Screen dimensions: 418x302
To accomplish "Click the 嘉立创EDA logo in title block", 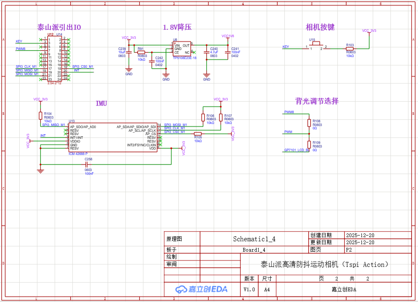I will click(201, 289).
